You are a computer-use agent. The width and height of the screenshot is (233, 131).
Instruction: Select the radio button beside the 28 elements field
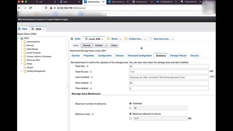point(130,108)
